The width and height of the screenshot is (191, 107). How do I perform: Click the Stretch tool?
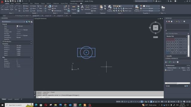pyautogui.click(x=26, y=11)
